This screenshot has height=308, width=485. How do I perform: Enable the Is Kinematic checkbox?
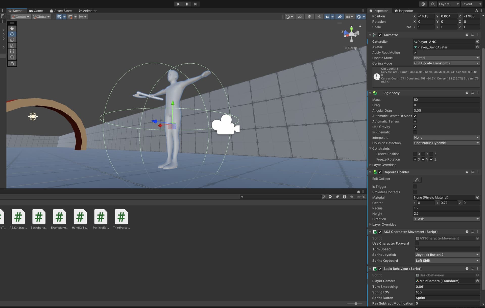[415, 132]
